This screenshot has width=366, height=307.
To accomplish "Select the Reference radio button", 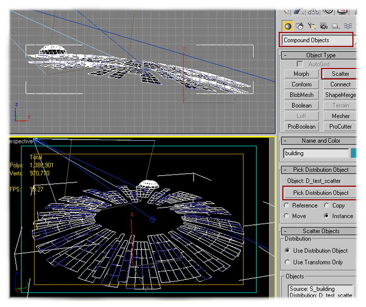I will pyautogui.click(x=287, y=206).
